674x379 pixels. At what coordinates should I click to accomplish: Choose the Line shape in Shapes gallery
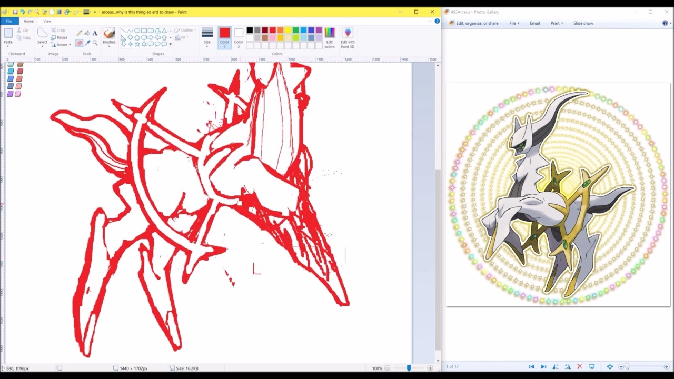pos(123,31)
